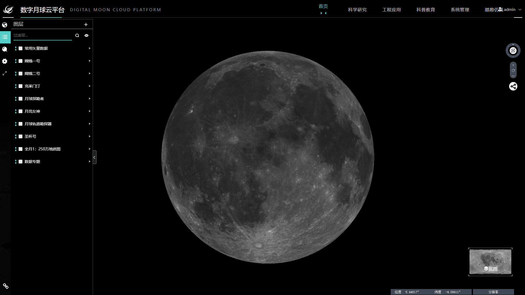This screenshot has height=295, width=525.
Task: Check the 嫦娥一号 layer checkbox
Action: [x=21, y=61]
